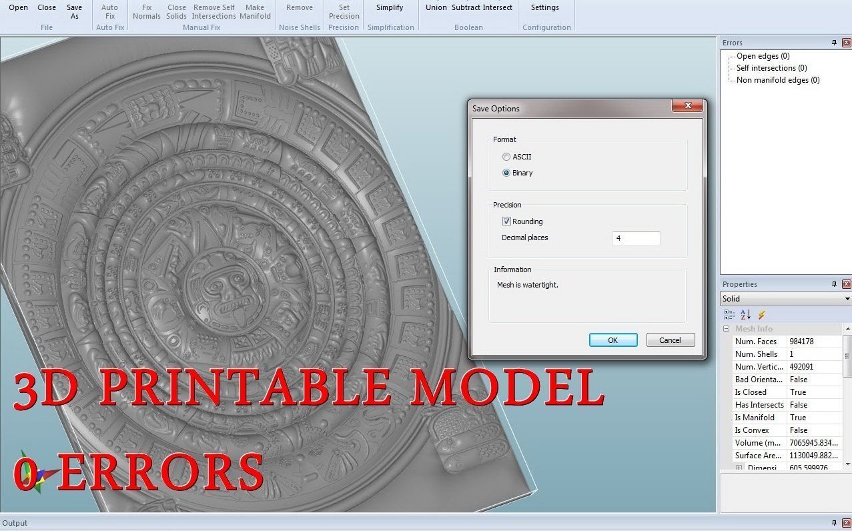Toggle the Rounding checkbox
This screenshot has width=852, height=531.
(506, 221)
